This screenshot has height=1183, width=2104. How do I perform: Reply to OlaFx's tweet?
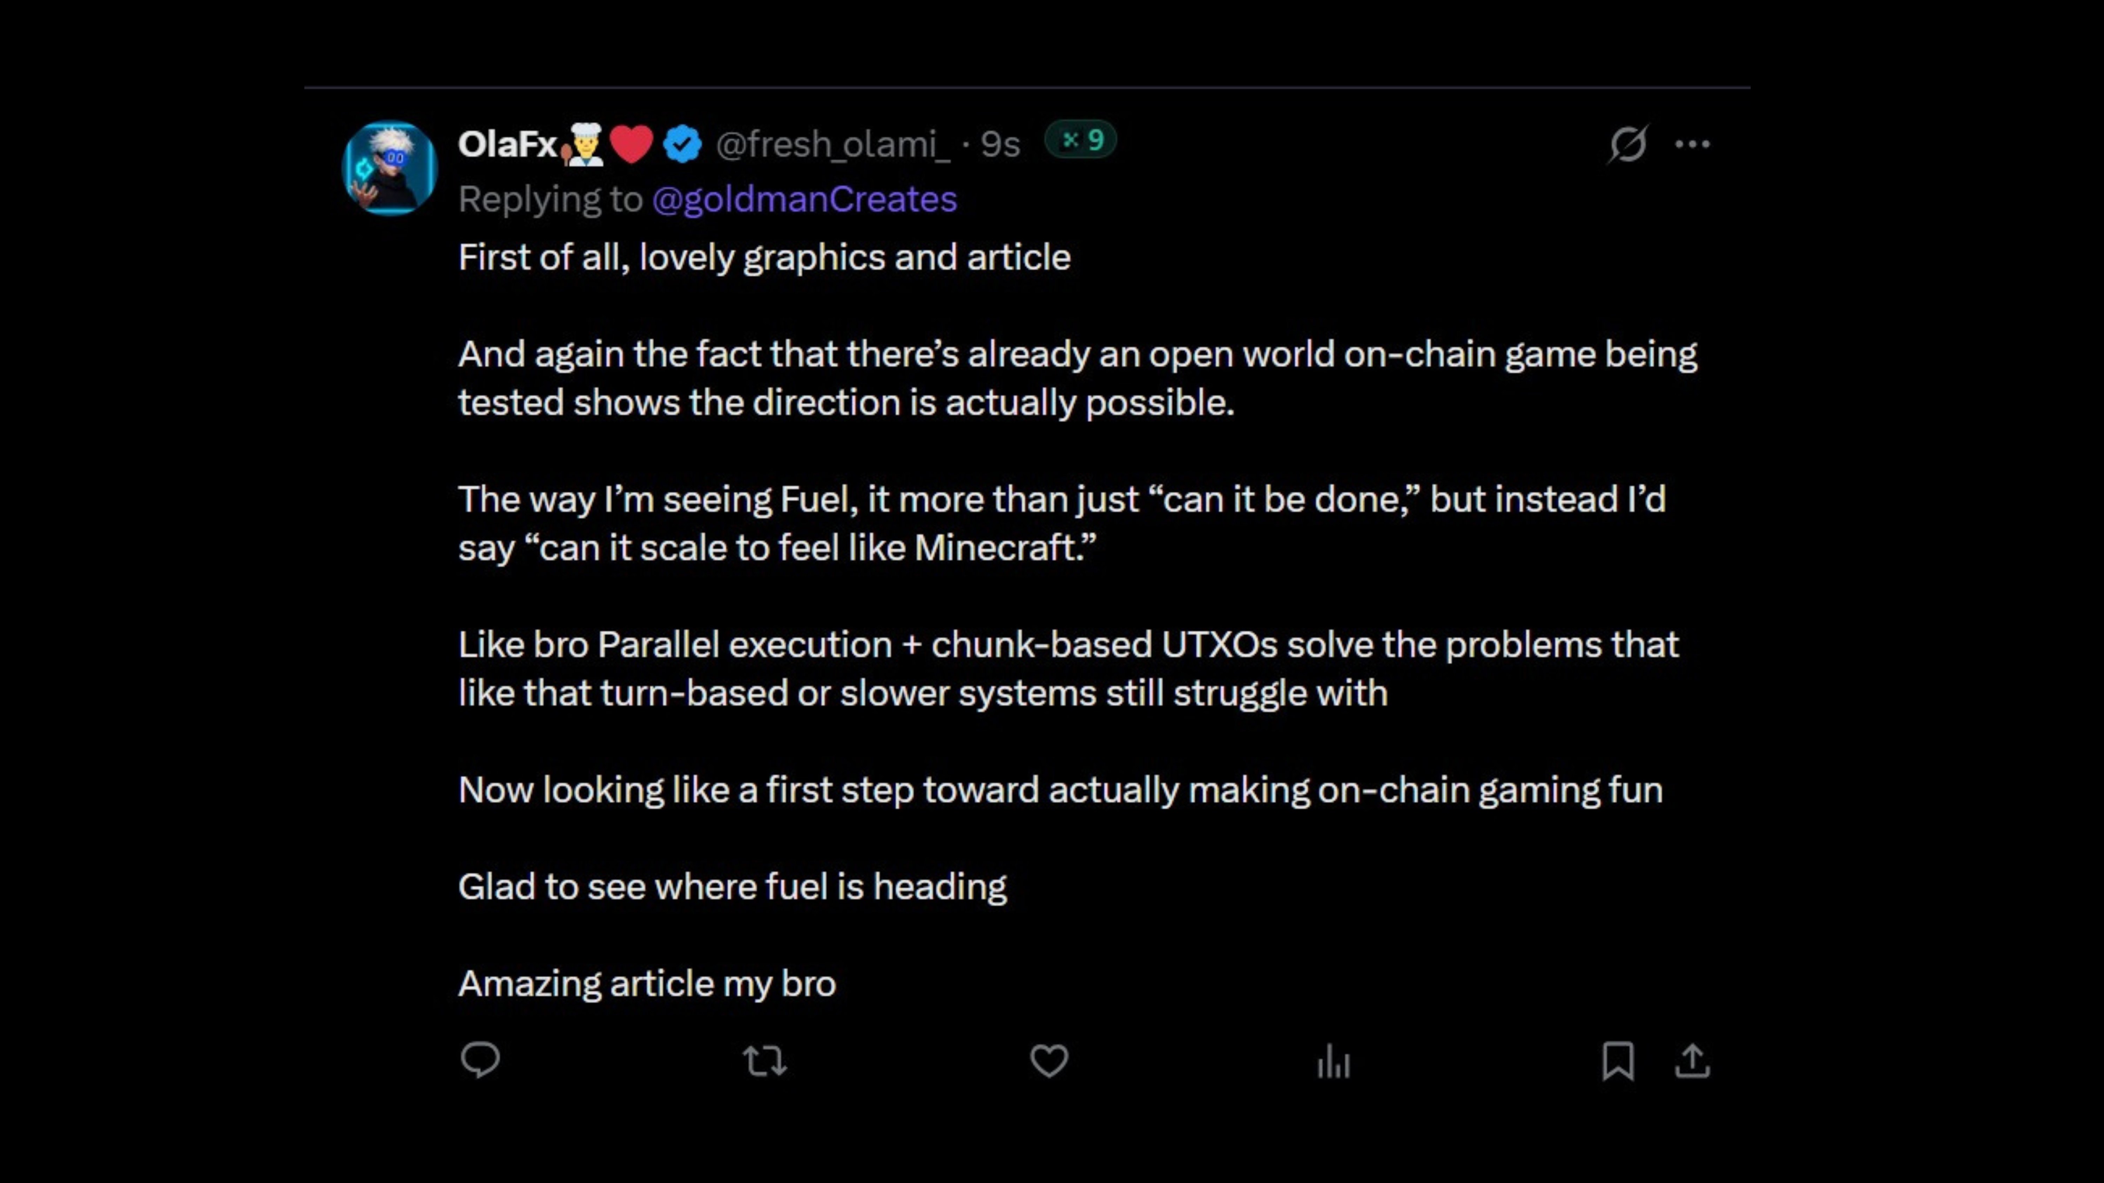click(x=479, y=1061)
